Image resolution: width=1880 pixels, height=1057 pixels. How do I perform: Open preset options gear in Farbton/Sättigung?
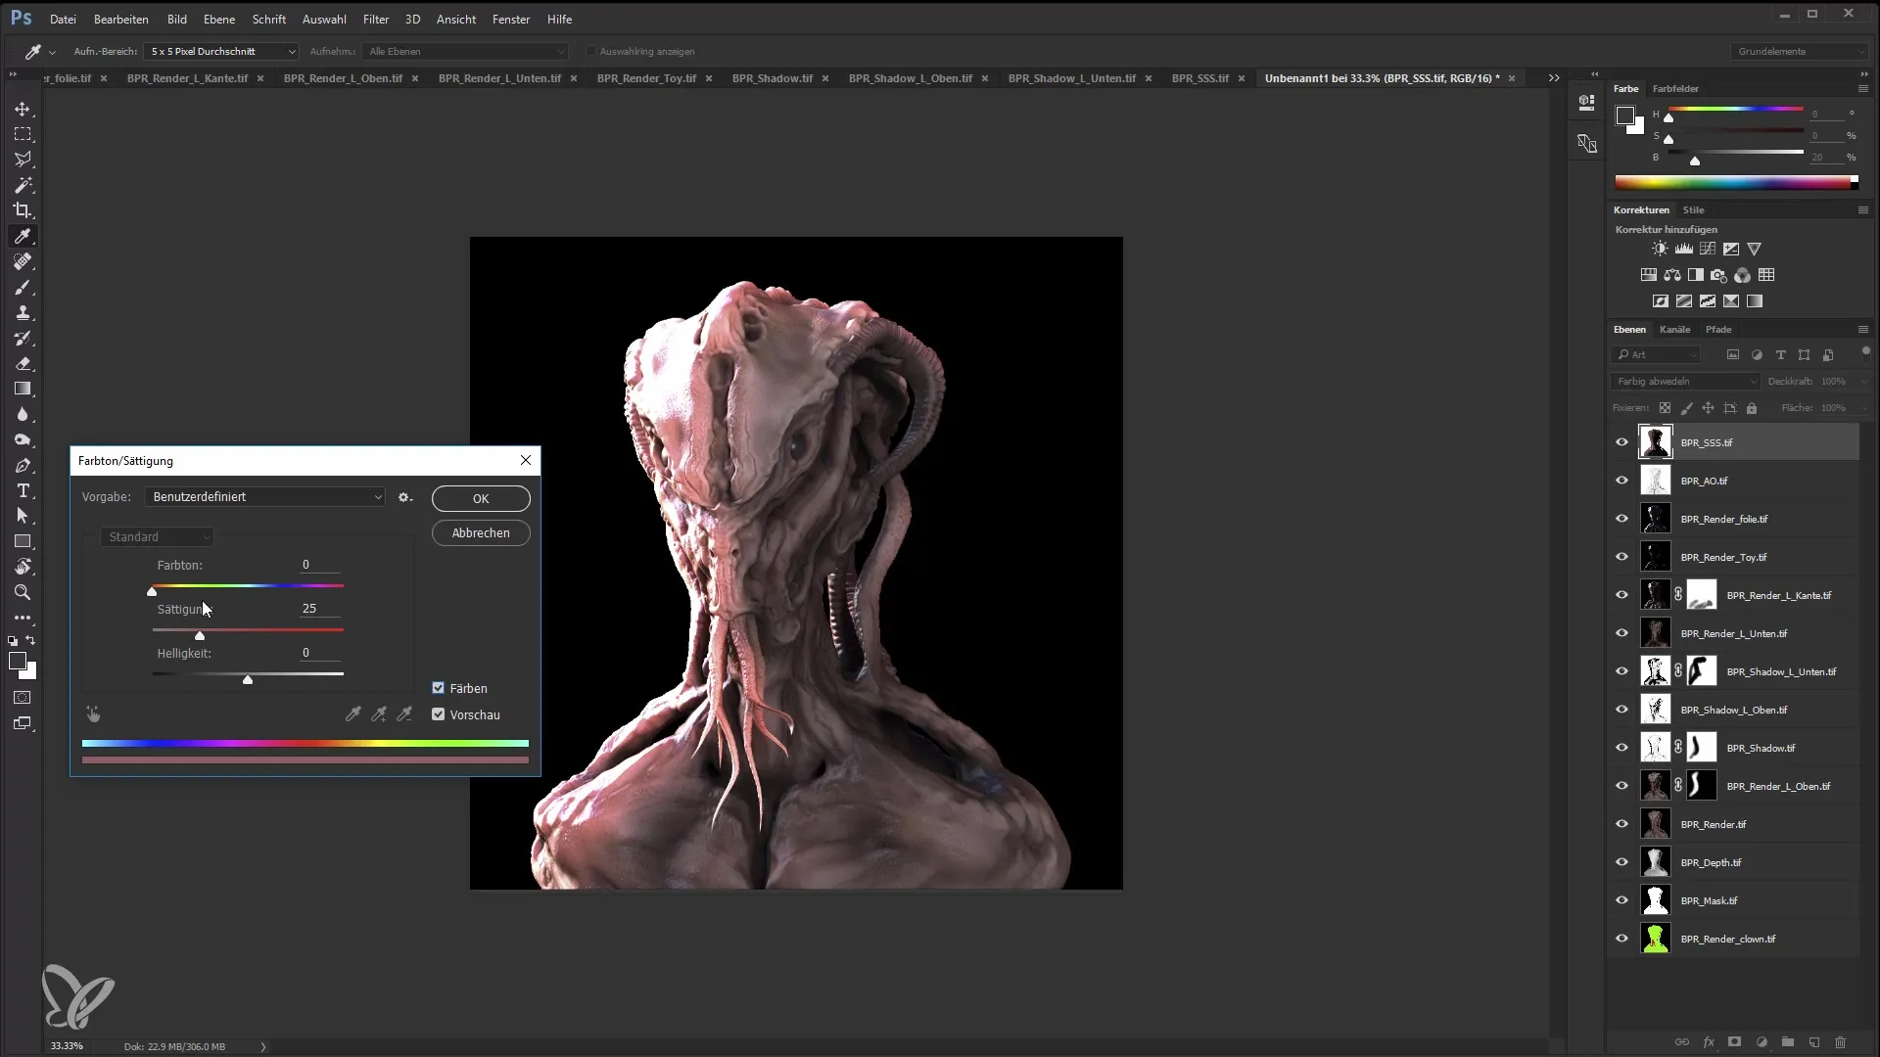[404, 497]
